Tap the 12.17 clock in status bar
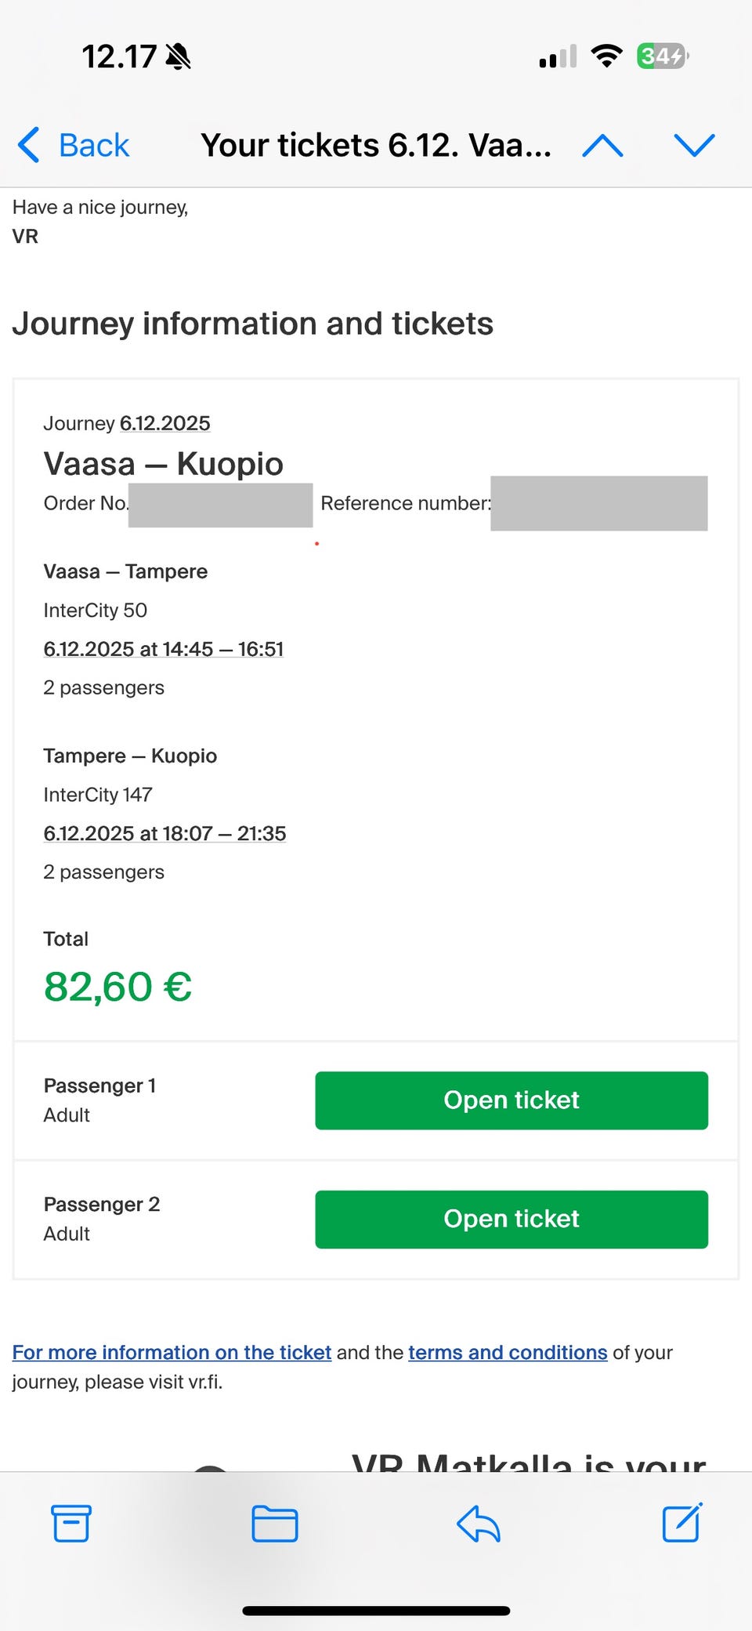 [120, 56]
